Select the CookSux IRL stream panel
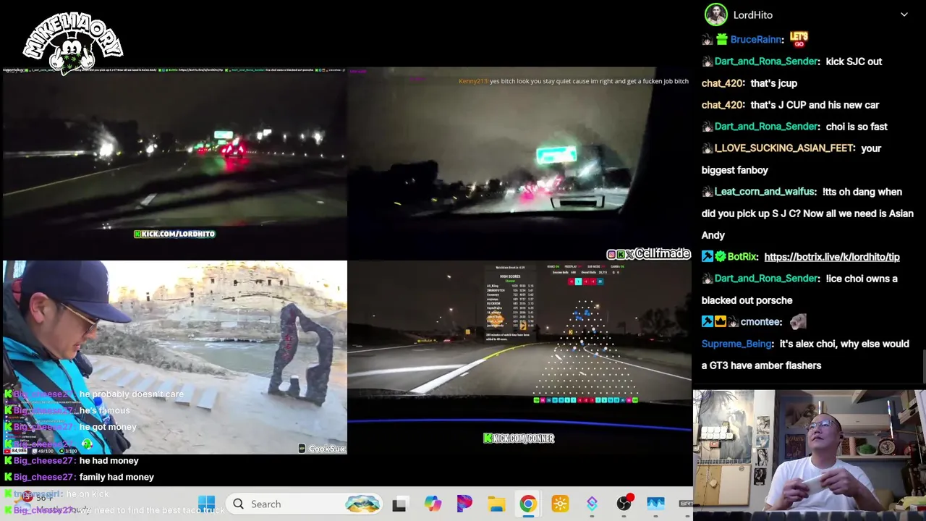926x521 pixels. [174, 357]
